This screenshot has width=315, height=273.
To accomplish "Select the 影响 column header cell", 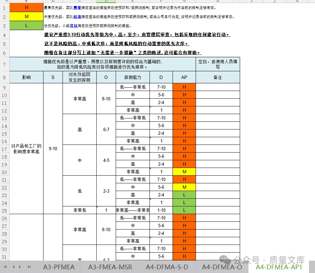I will click(x=26, y=77).
